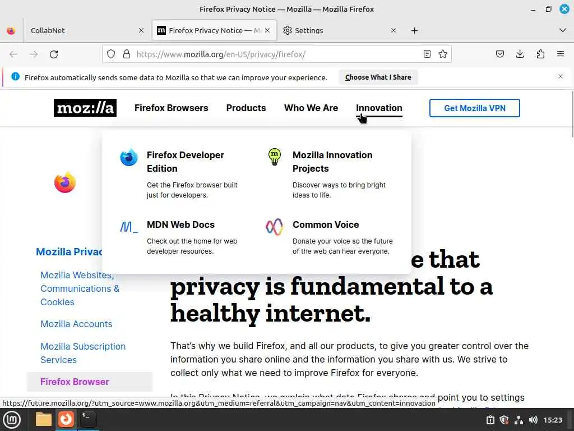Go back using the browser back arrow

click(13, 54)
